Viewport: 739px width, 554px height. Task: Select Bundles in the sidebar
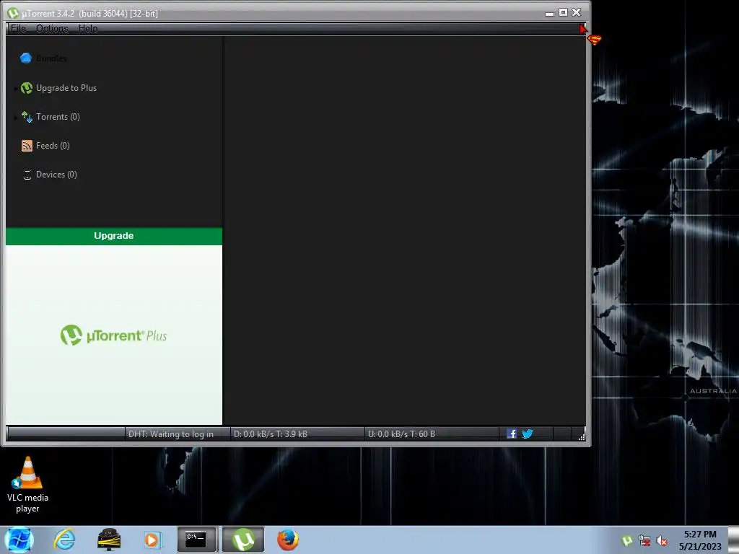click(x=51, y=58)
